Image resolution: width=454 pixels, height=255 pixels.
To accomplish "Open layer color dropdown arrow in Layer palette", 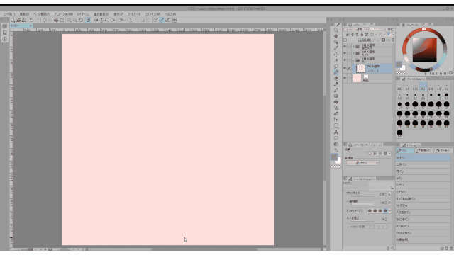I will 392,35.
